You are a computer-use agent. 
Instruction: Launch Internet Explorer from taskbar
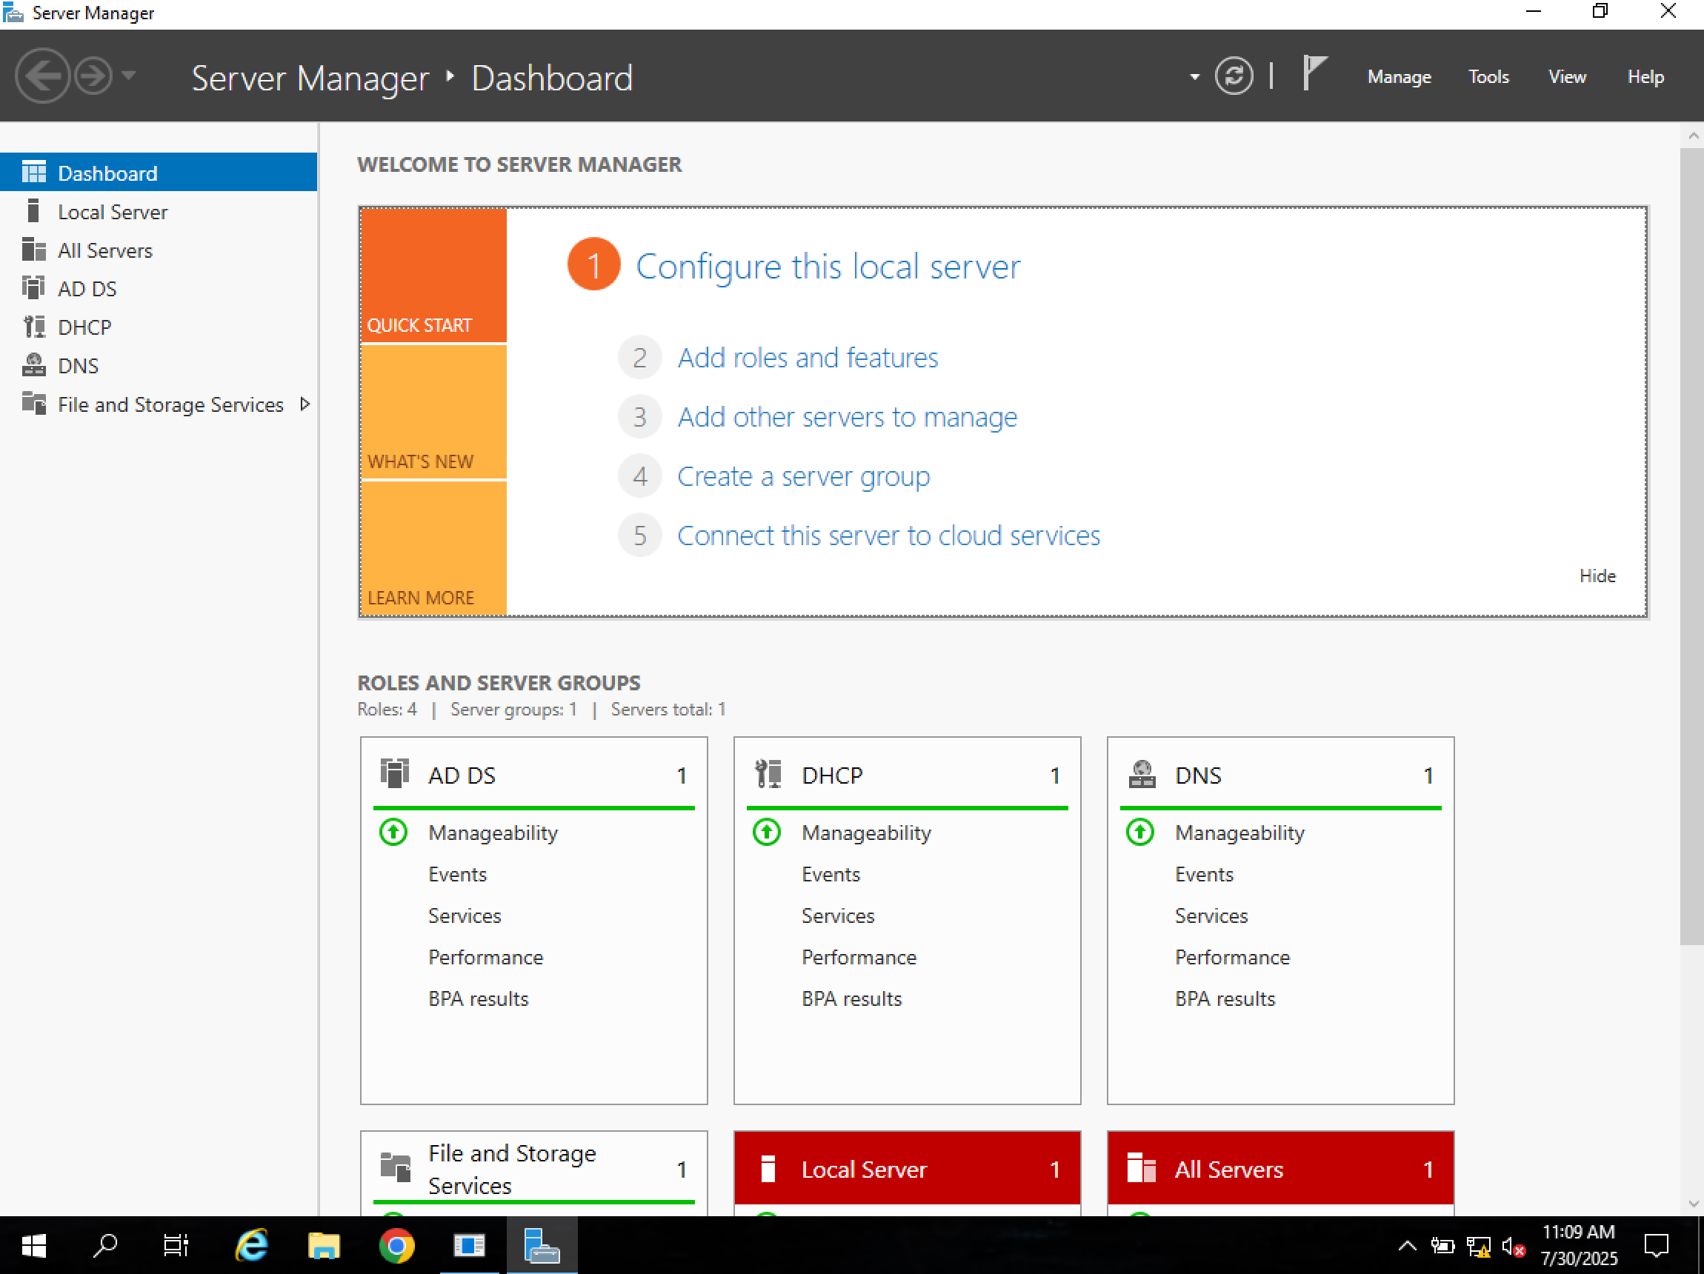point(251,1244)
